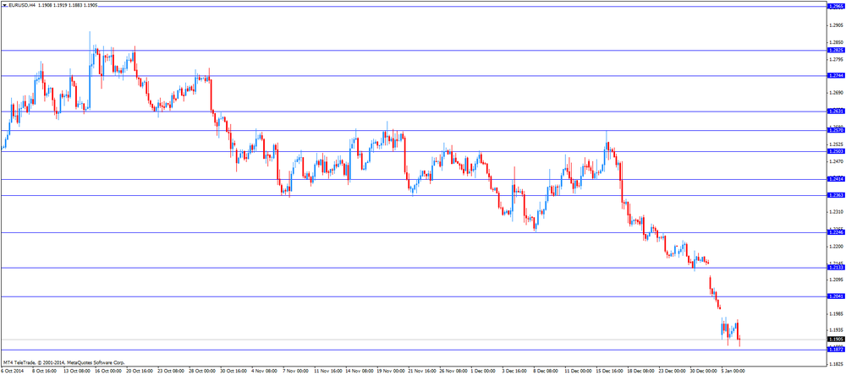The width and height of the screenshot is (846, 375).
Task: Click the 19 Nov 00:00 time label
Action: (389, 372)
